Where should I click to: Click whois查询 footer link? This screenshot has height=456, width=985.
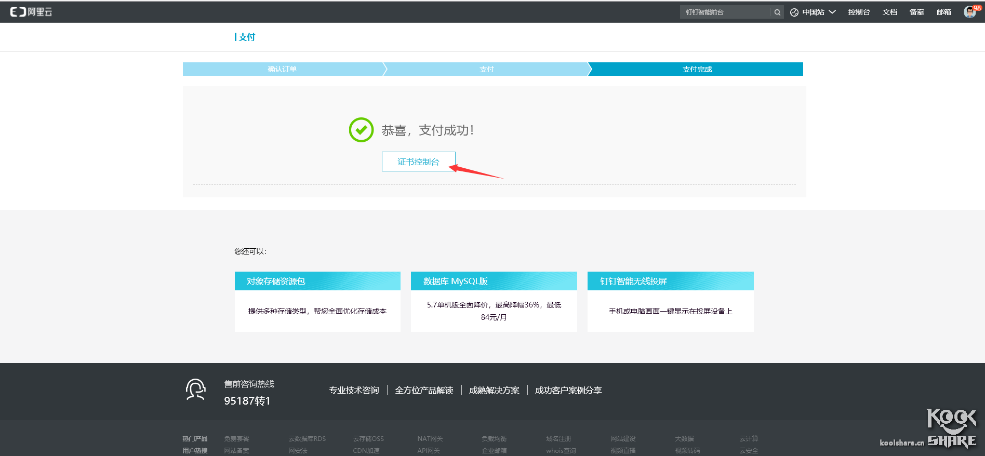pyautogui.click(x=561, y=451)
